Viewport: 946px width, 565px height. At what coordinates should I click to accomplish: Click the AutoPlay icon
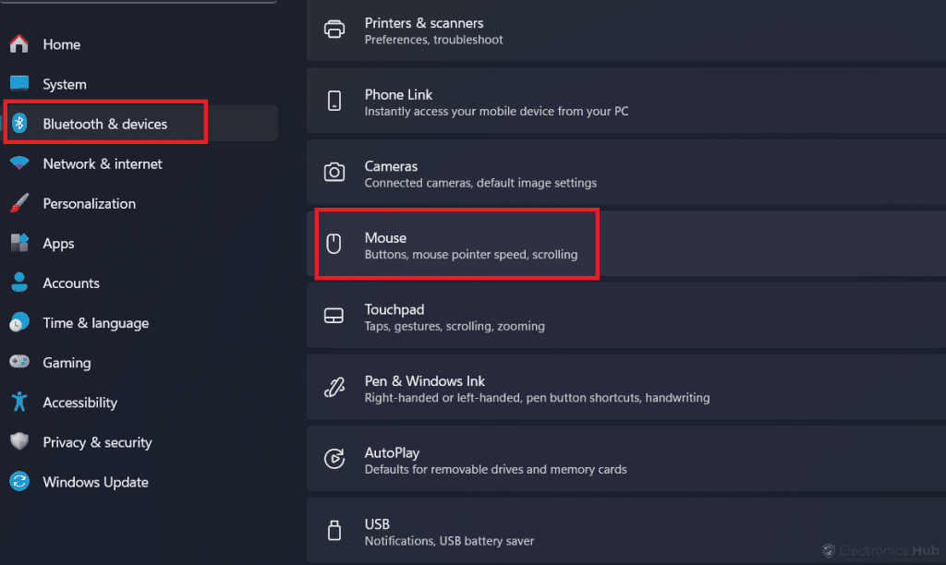click(334, 459)
